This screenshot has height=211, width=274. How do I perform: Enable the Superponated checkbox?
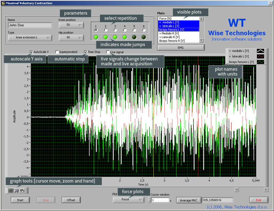click(x=57, y=52)
